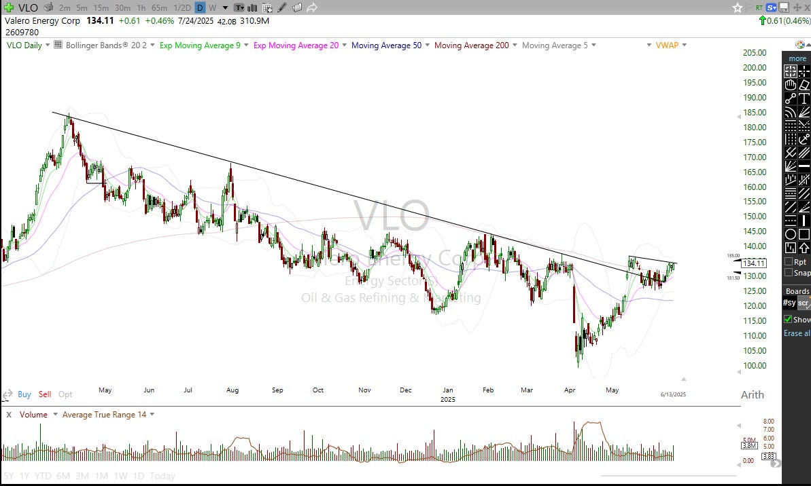811x486 pixels.
Task: Select the thick horizontal line tool
Action: [x=804, y=166]
